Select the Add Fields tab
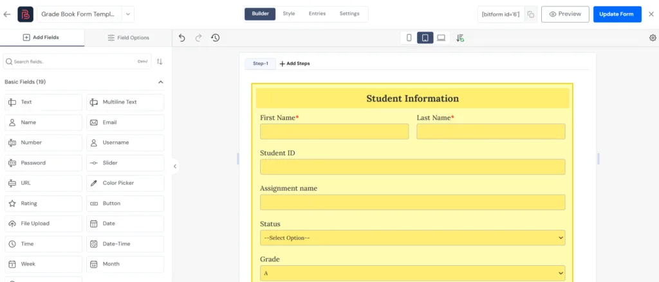This screenshot has width=659, height=282. click(x=42, y=37)
